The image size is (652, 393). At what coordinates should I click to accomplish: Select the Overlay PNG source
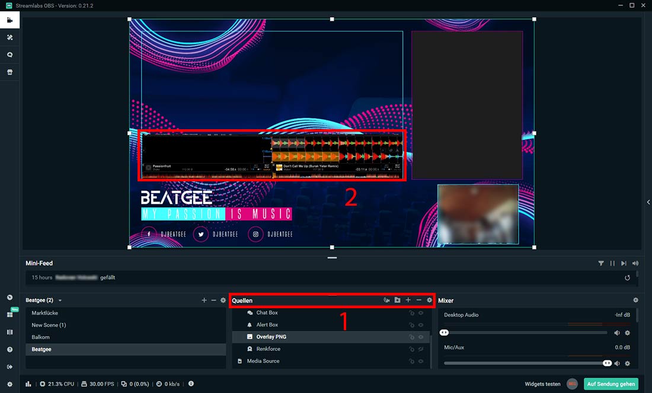click(331, 337)
